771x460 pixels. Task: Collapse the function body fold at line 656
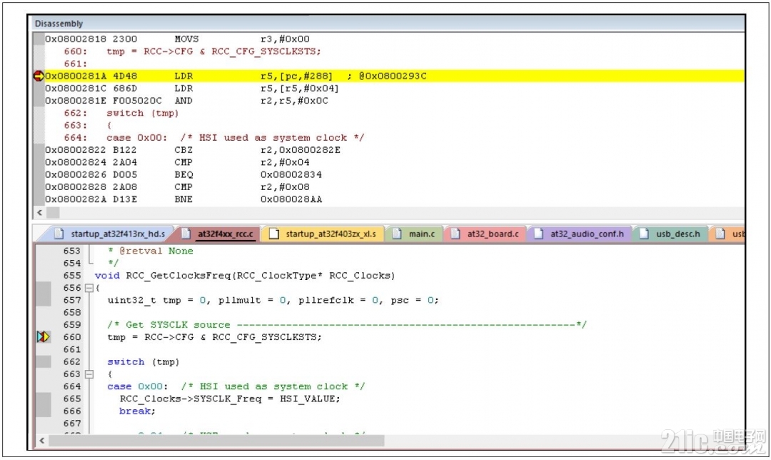click(x=89, y=288)
